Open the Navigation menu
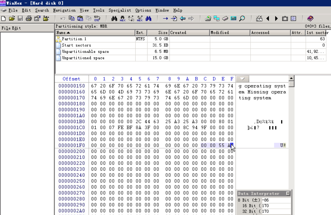331x215 pixels. [64, 10]
